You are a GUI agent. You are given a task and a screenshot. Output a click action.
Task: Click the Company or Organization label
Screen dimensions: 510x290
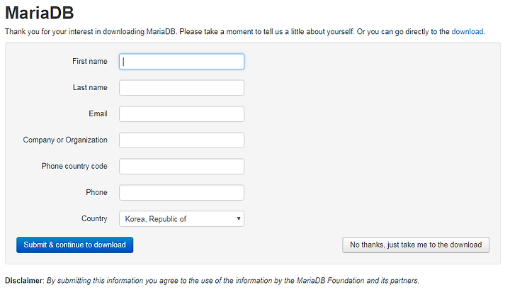(65, 140)
